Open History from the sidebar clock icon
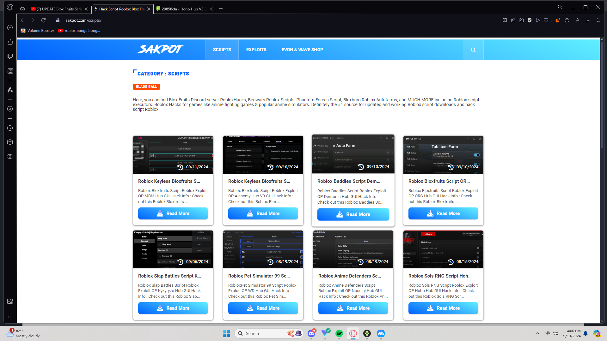This screenshot has width=607, height=341. pos(10,128)
